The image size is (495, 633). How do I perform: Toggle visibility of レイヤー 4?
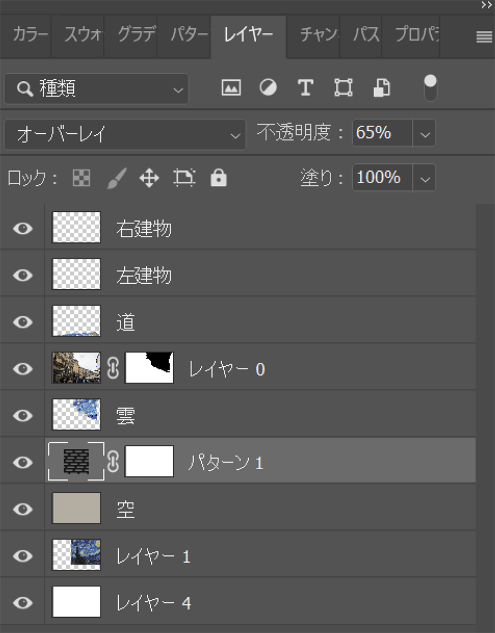click(x=23, y=603)
